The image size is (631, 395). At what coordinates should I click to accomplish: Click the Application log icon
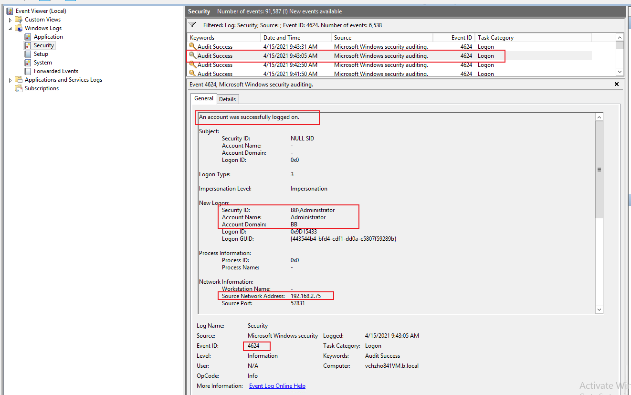tap(28, 37)
